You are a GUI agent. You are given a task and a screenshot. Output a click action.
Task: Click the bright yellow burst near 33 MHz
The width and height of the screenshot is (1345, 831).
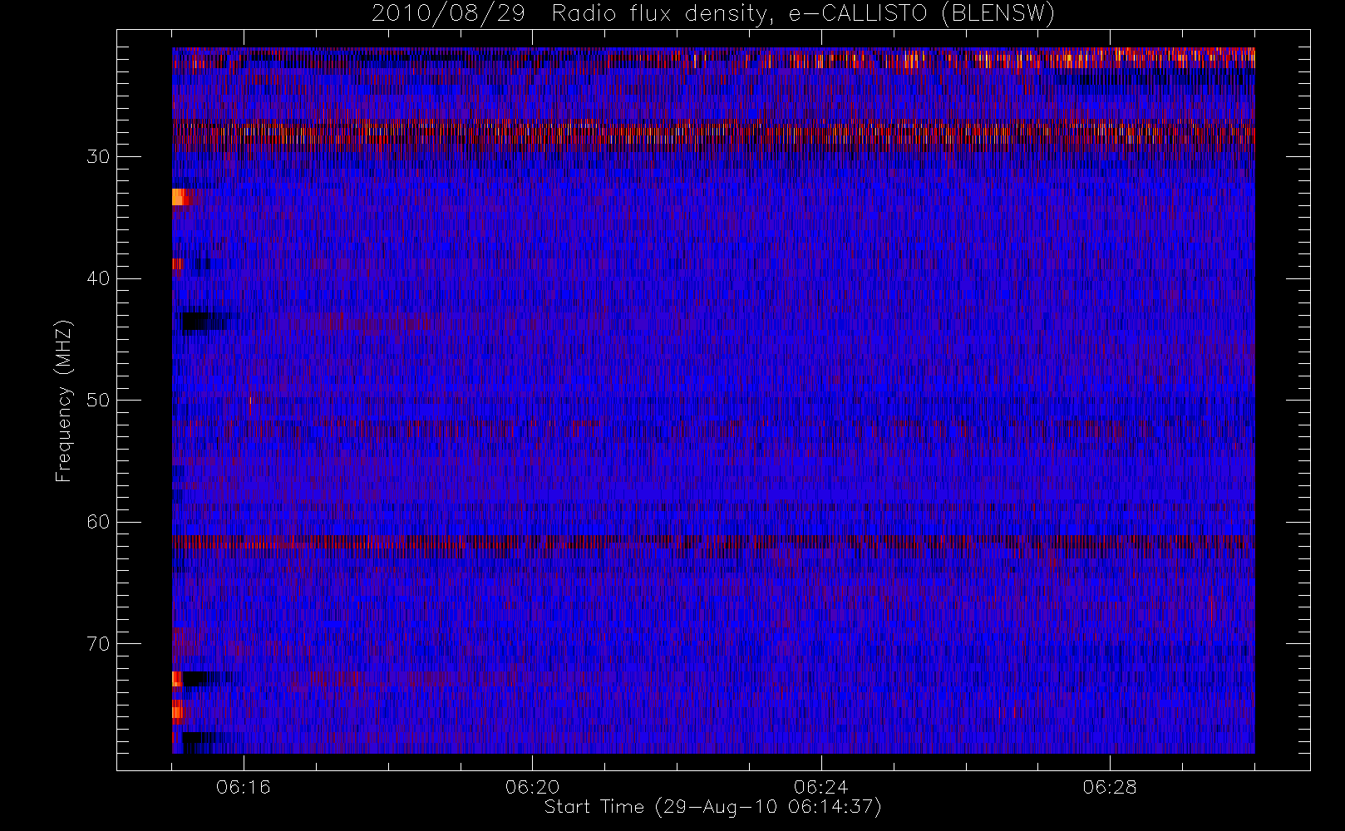[x=180, y=197]
